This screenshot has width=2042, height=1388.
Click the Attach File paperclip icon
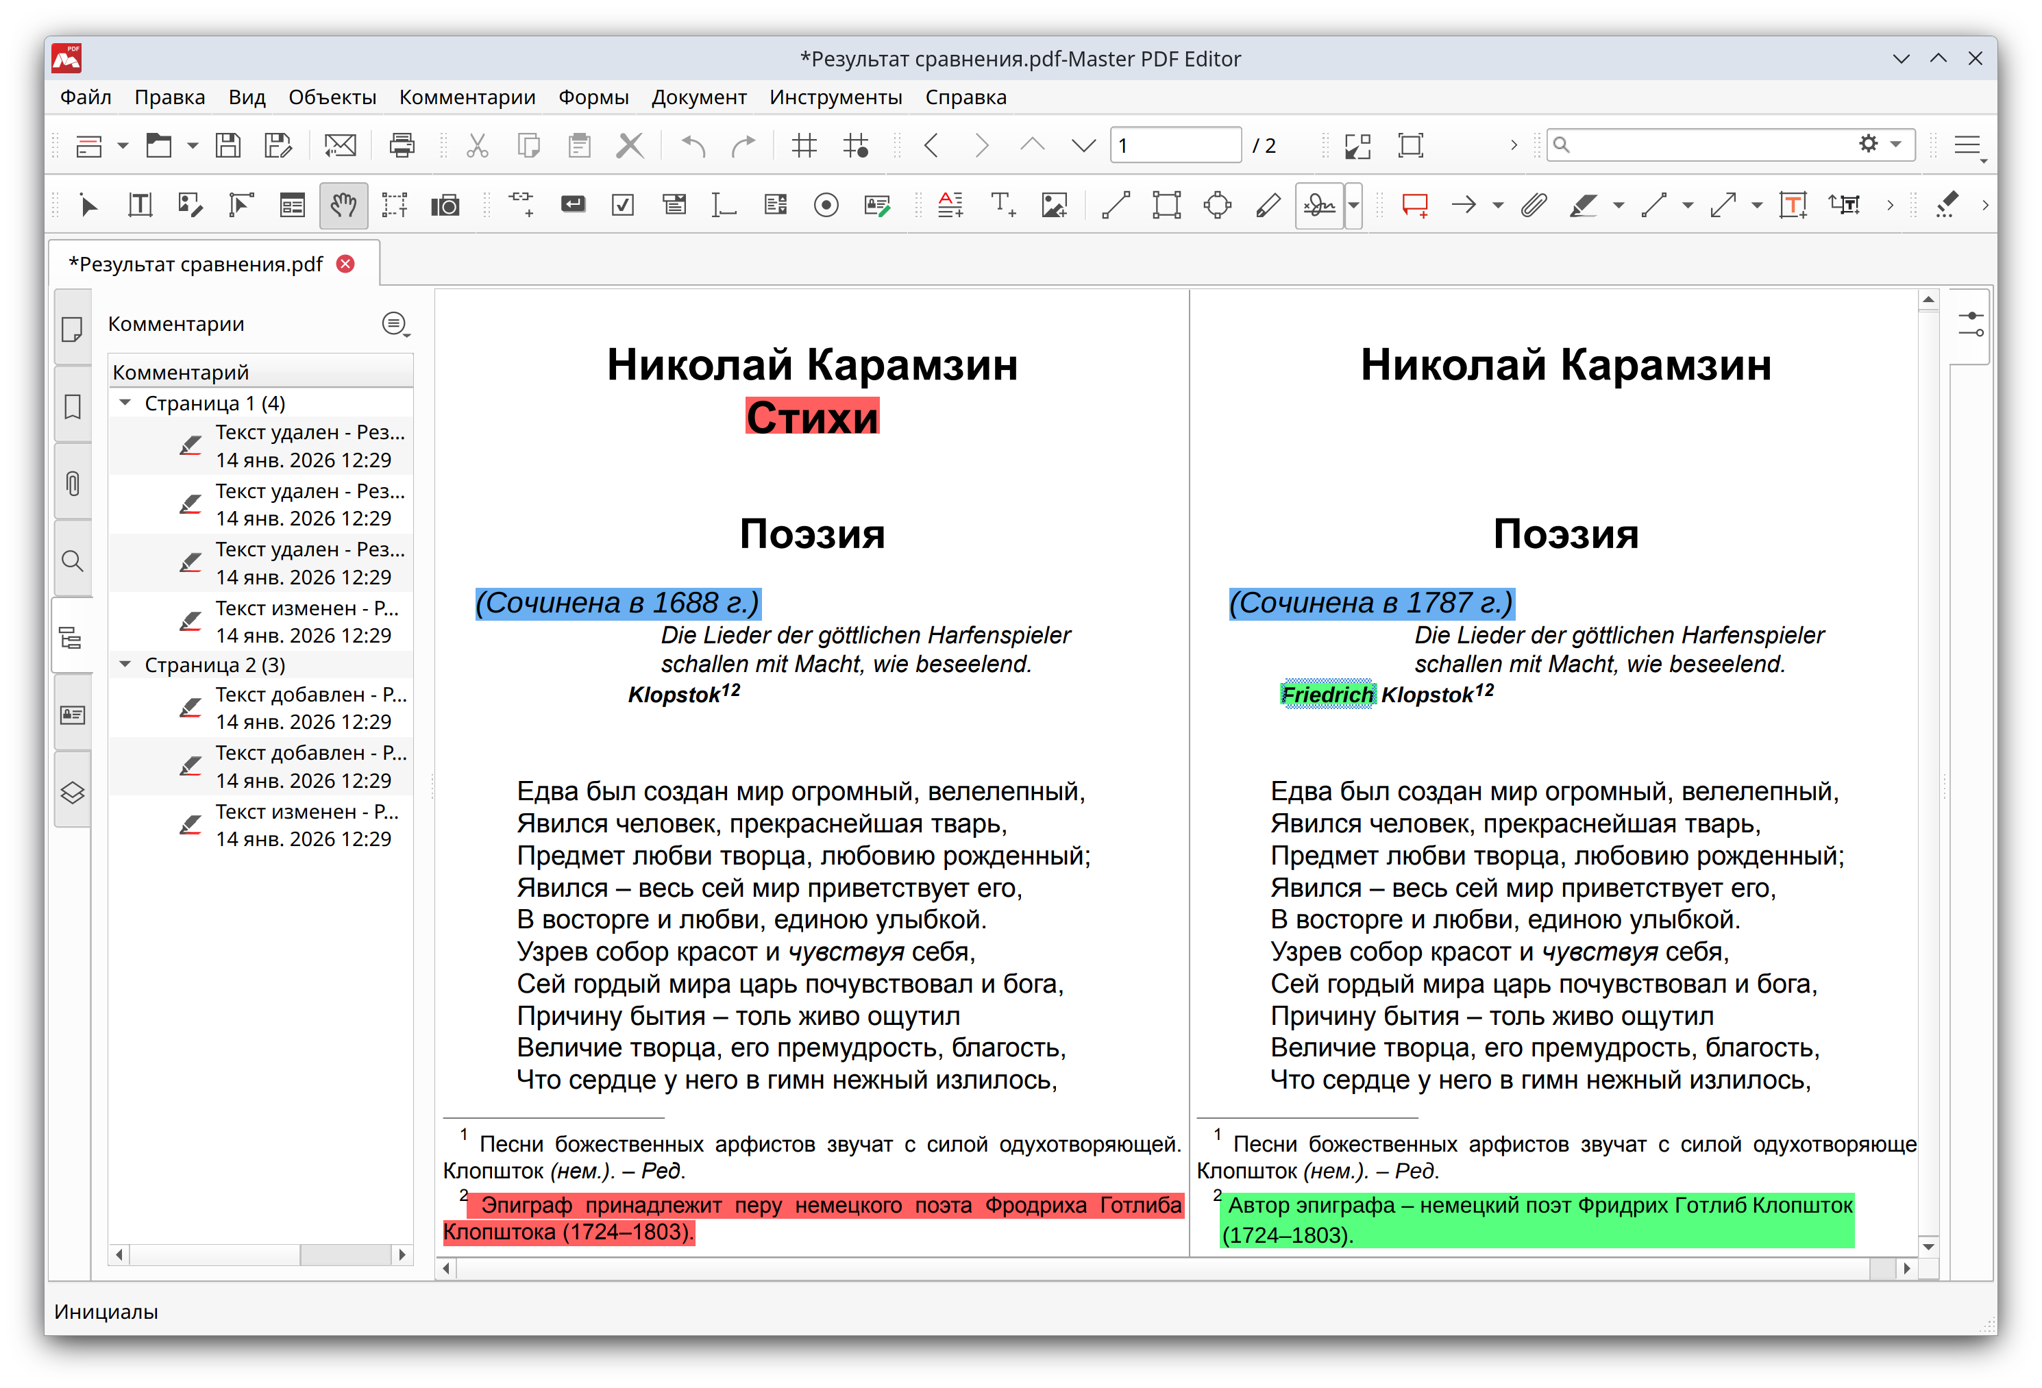coord(1534,206)
